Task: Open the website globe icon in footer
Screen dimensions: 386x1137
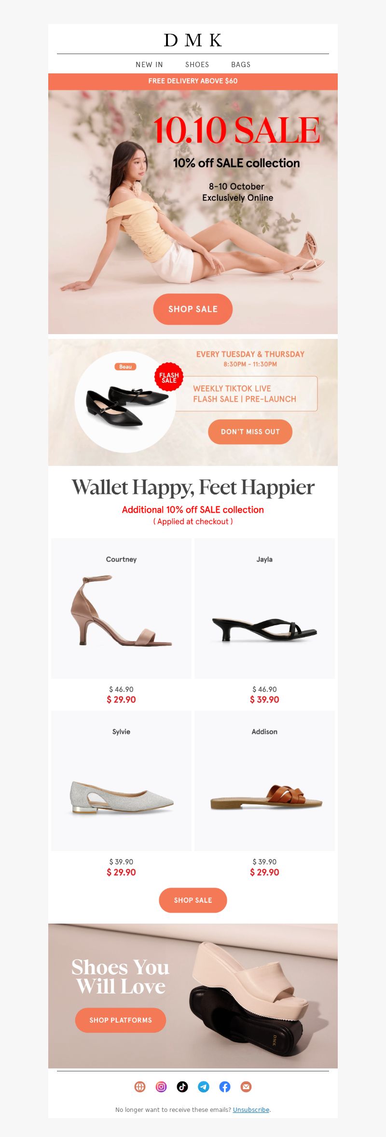Action: pyautogui.click(x=140, y=1086)
